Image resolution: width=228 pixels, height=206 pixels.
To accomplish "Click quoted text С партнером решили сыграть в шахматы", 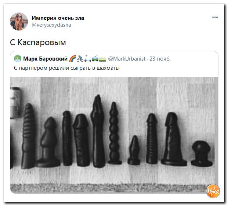I will [x=67, y=68].
